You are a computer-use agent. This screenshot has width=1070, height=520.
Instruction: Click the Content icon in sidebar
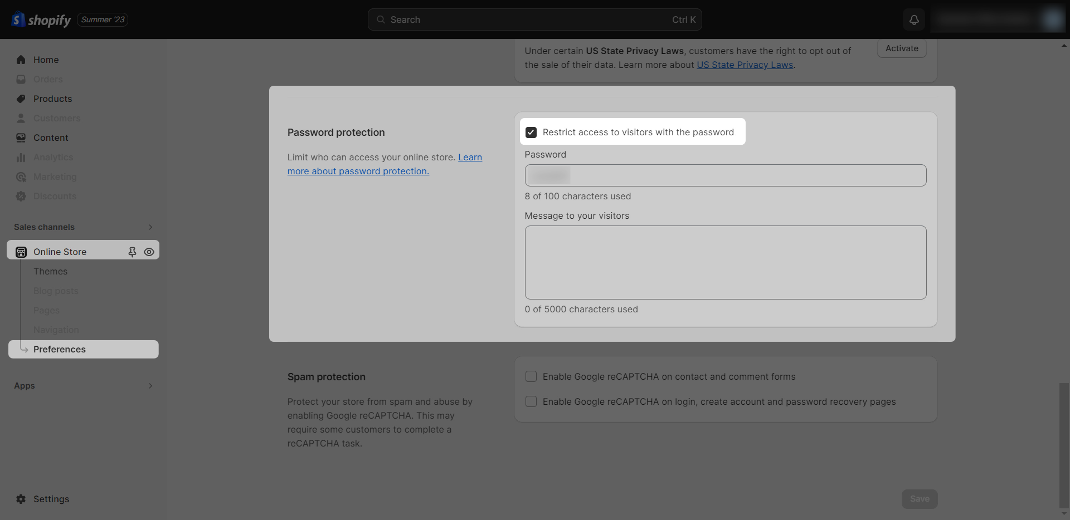(x=21, y=138)
